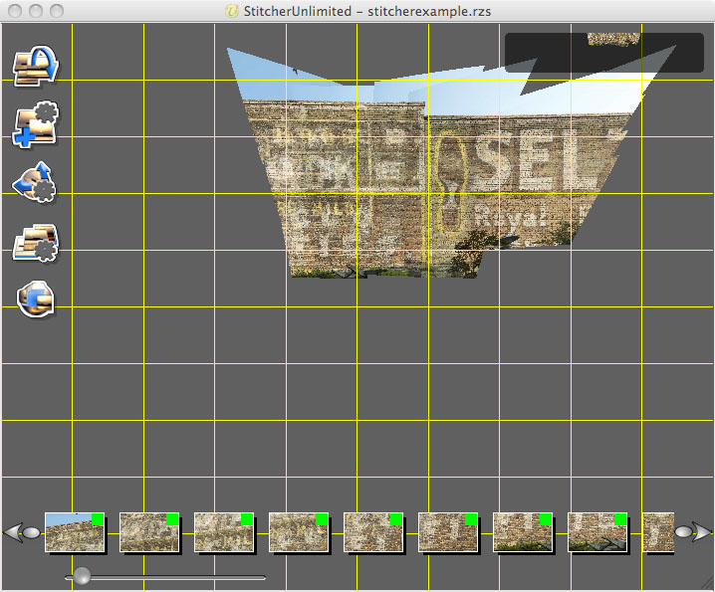Toggle the green square on the third thumbnail
This screenshot has height=592, width=715.
pos(247,519)
